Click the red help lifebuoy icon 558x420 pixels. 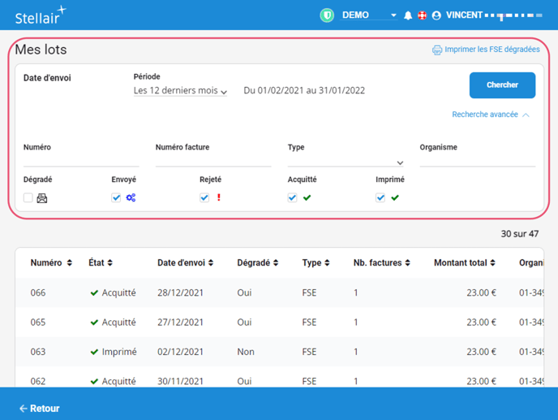(x=422, y=15)
